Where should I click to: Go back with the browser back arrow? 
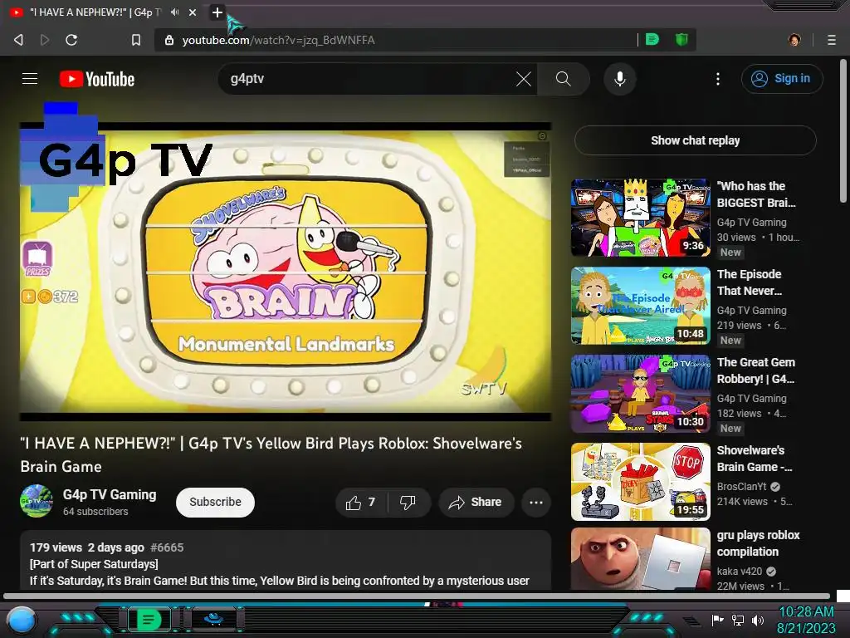pos(18,40)
